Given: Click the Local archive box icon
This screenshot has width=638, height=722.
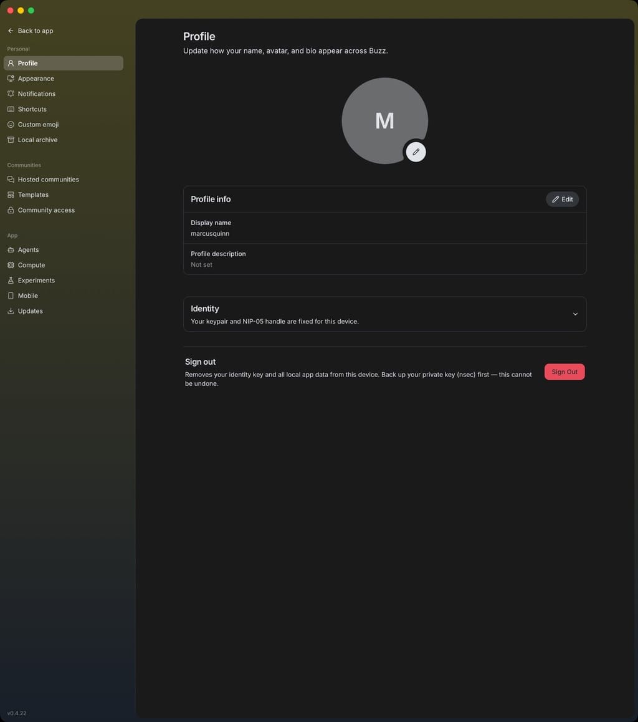Looking at the screenshot, I should tap(11, 140).
